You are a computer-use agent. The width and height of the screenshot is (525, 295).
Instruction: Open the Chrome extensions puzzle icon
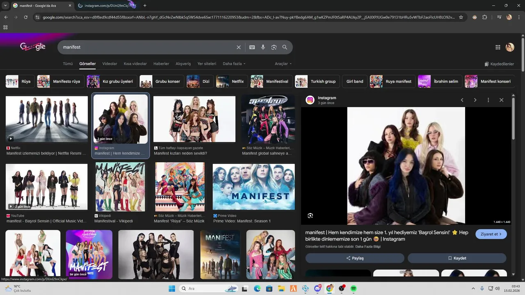[x=485, y=17]
